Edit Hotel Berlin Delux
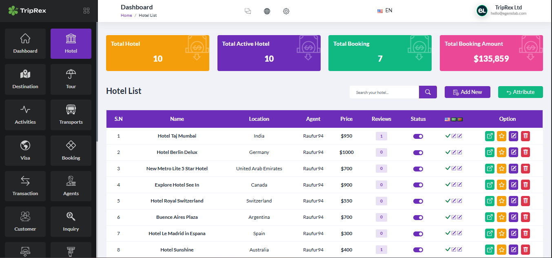 (513, 152)
